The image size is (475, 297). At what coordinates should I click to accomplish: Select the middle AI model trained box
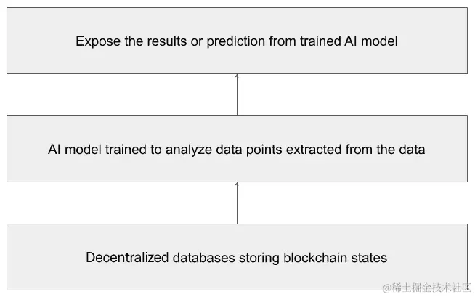click(237, 149)
